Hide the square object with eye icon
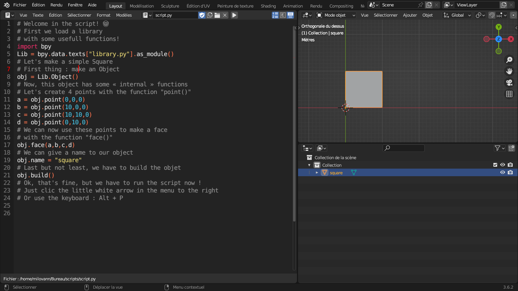518x291 pixels. click(503, 172)
